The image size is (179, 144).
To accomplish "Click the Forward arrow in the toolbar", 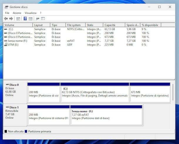I will 11,19.
